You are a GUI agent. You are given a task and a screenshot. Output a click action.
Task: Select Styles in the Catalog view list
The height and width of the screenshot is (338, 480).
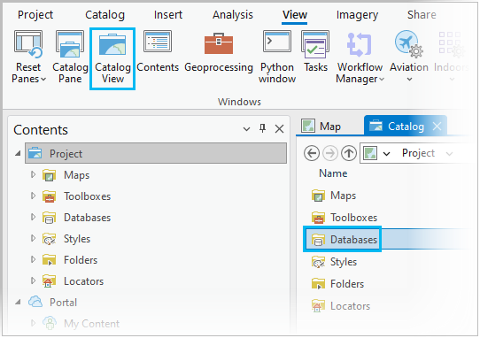pos(334,262)
